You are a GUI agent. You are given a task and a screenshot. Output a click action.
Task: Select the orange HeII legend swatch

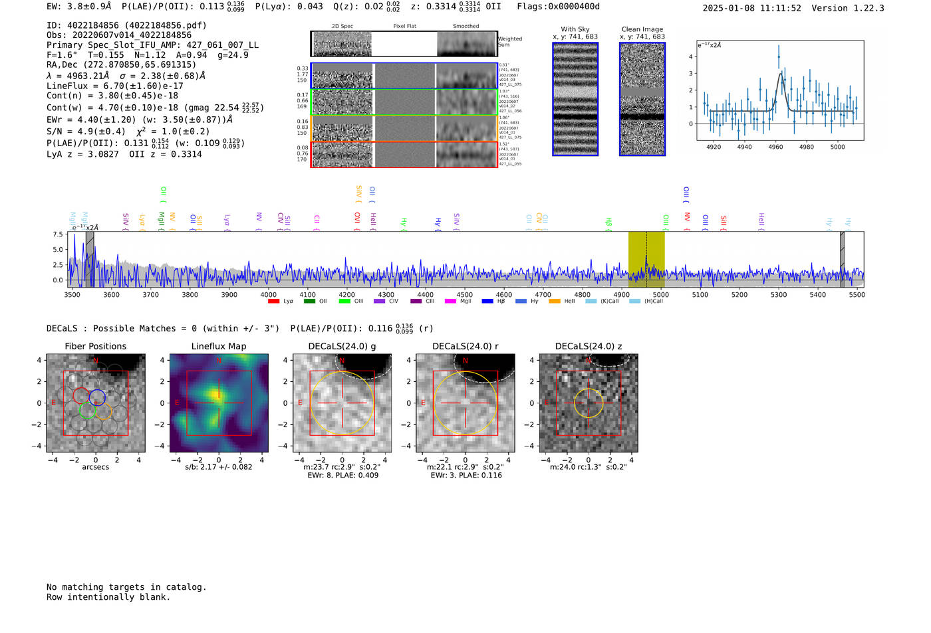[x=555, y=302]
